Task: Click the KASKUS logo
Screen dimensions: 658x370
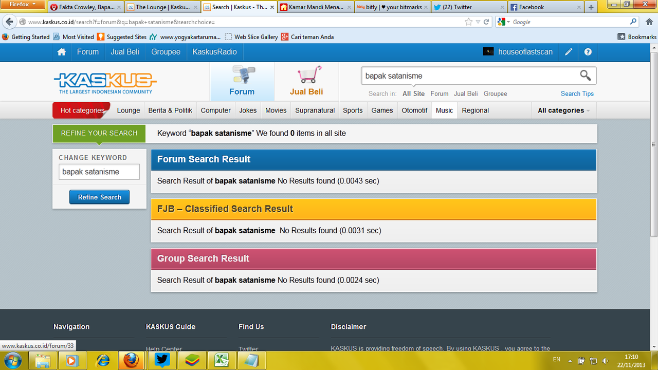Action: [x=105, y=83]
